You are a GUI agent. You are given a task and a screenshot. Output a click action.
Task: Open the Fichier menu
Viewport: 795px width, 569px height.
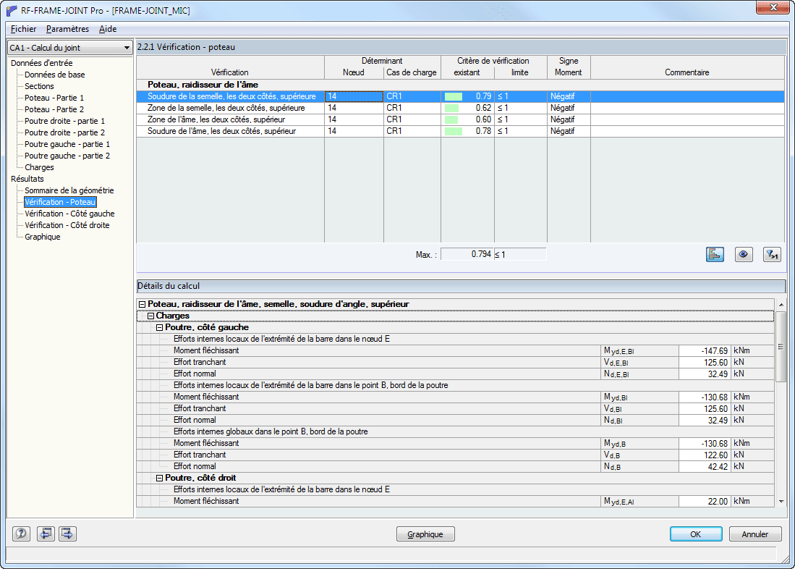(x=23, y=29)
